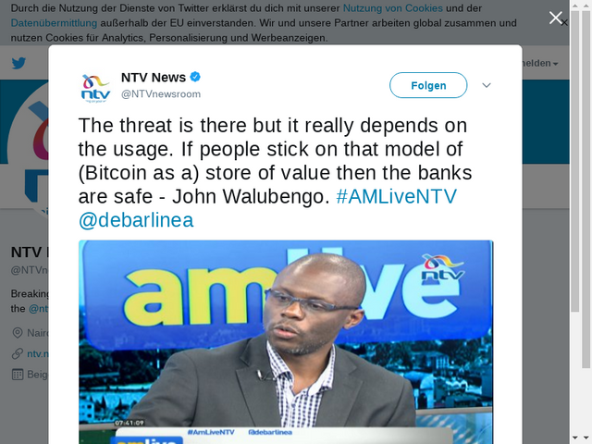Click the scrollbar down arrow
Image resolution: width=592 pixels, height=444 pixels.
tap(586, 438)
